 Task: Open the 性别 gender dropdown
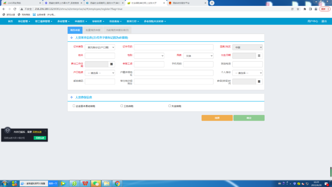[x=149, y=56]
